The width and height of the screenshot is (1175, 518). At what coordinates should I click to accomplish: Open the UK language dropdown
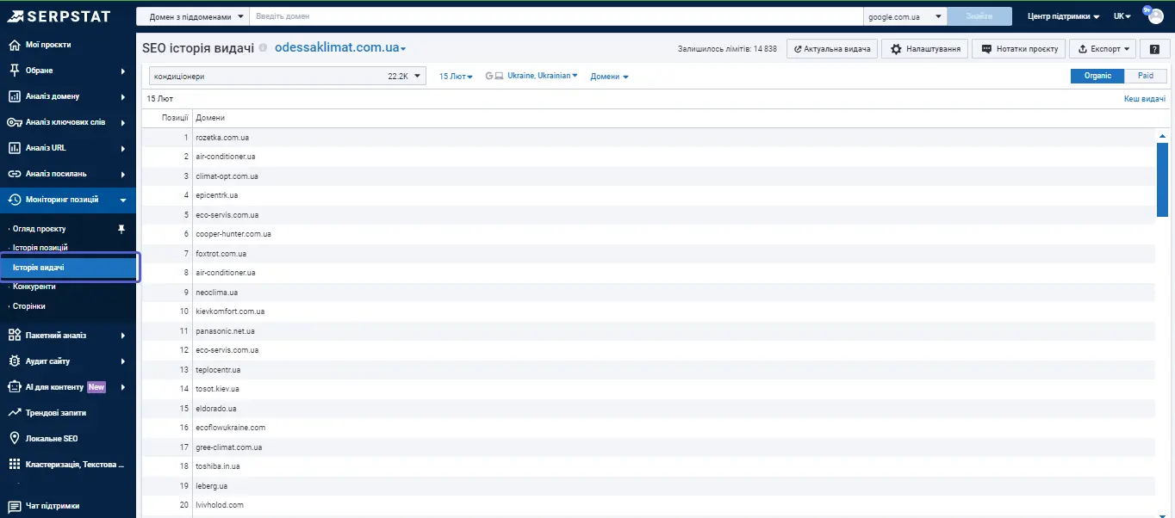[x=1122, y=16]
